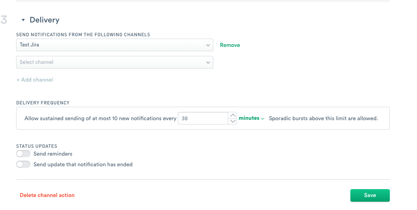
Task: Remove the Test Jira channel
Action: click(x=230, y=45)
